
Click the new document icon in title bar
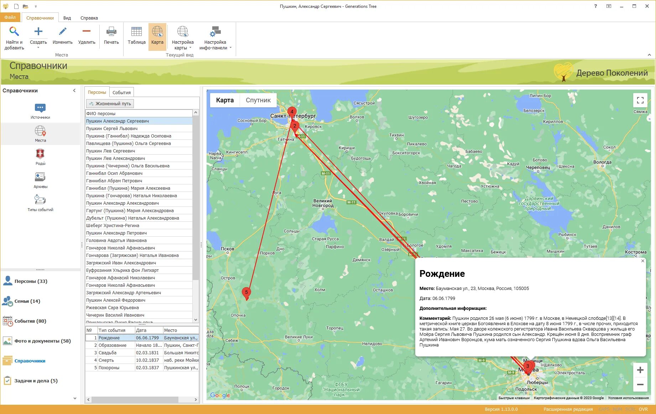point(16,6)
